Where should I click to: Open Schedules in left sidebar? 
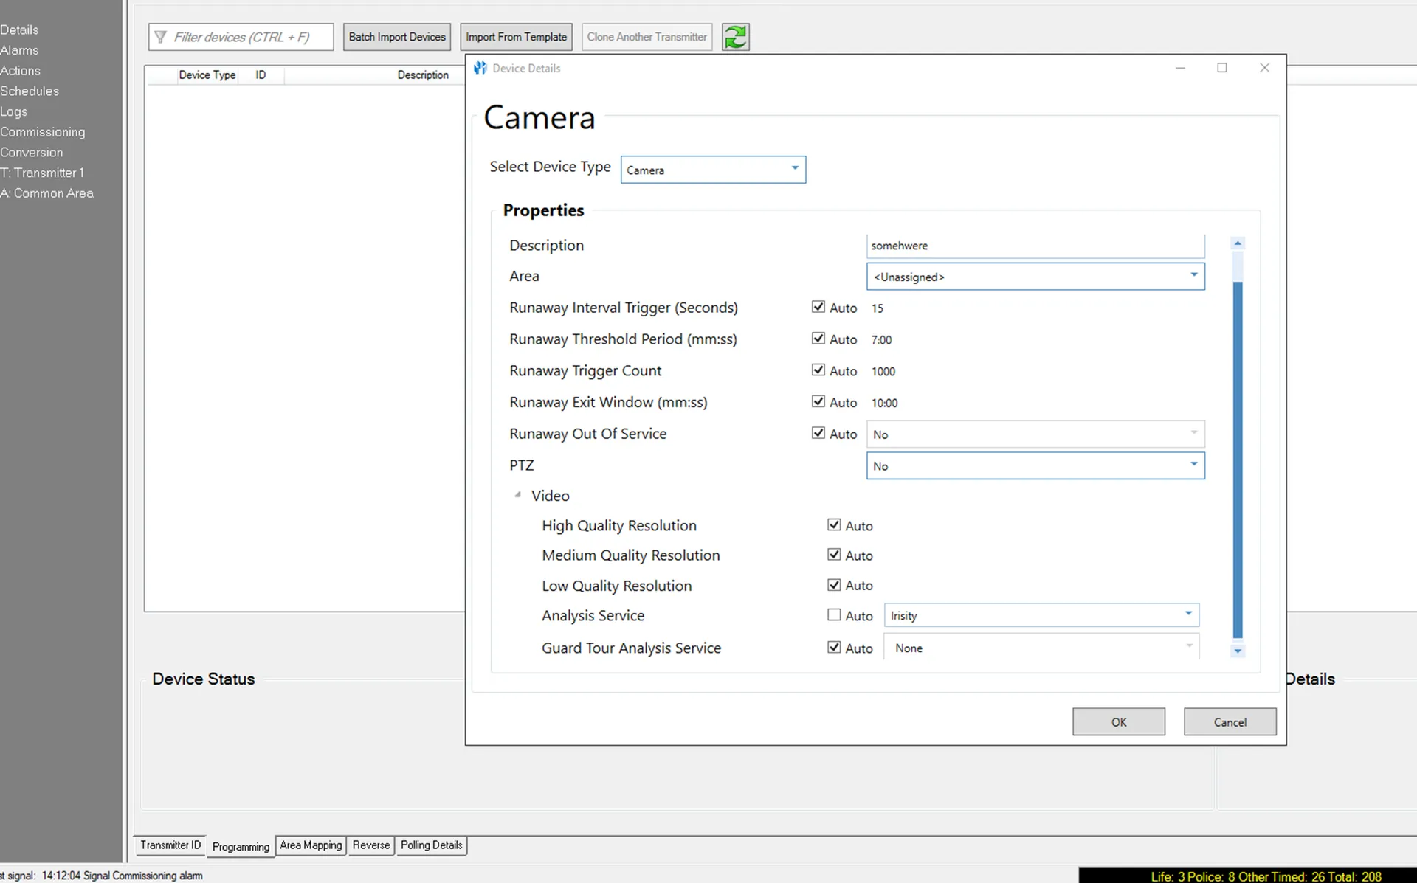[30, 91]
